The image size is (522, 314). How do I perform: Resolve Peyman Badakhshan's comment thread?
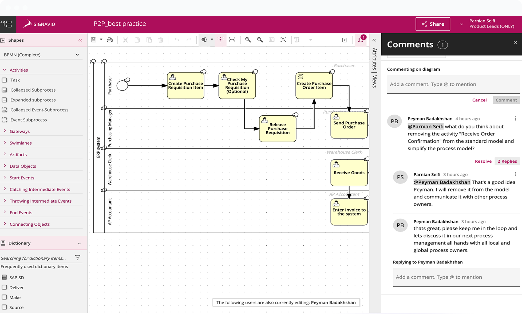(483, 161)
